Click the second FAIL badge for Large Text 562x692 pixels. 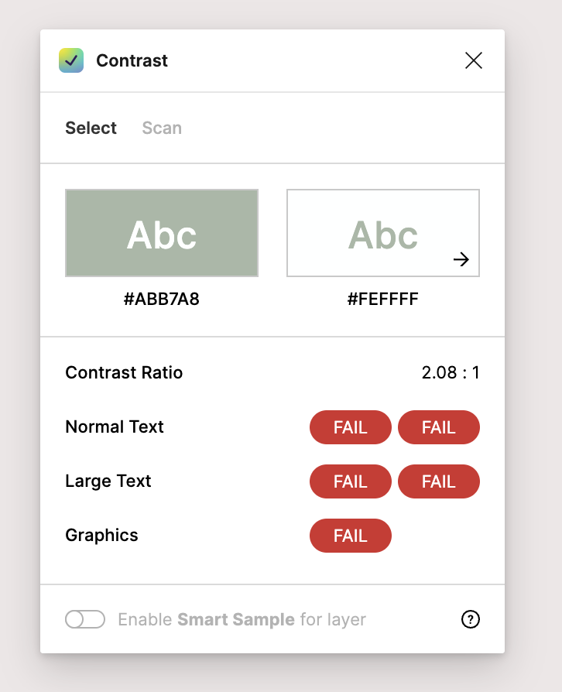coord(439,481)
